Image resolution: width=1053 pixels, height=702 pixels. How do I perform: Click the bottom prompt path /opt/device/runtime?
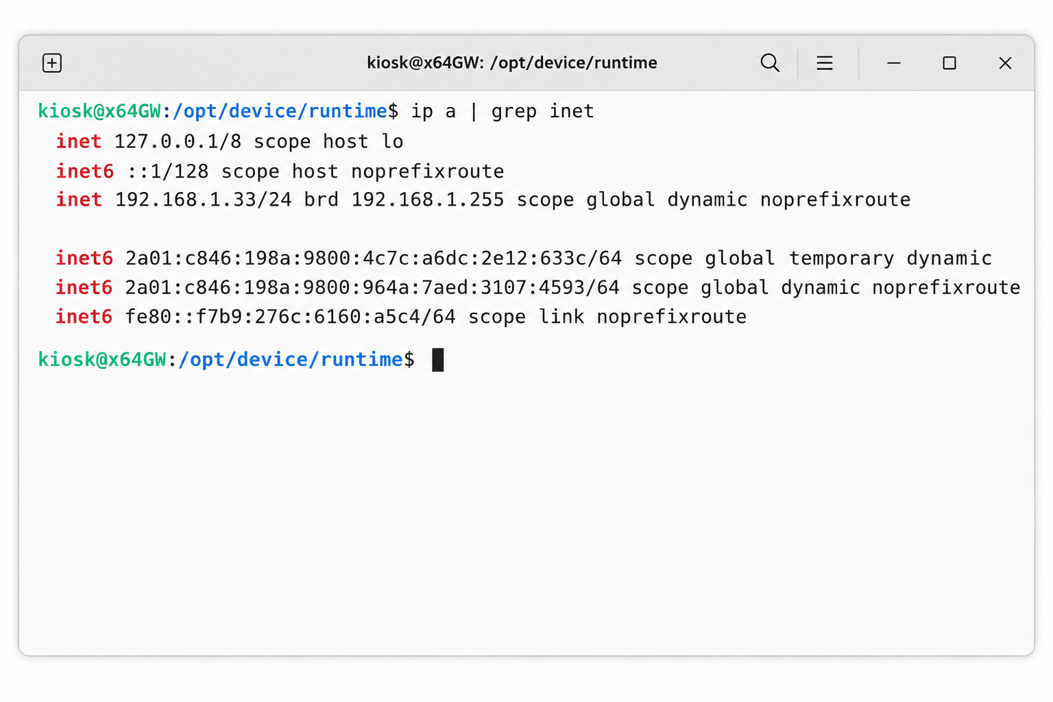tap(291, 360)
